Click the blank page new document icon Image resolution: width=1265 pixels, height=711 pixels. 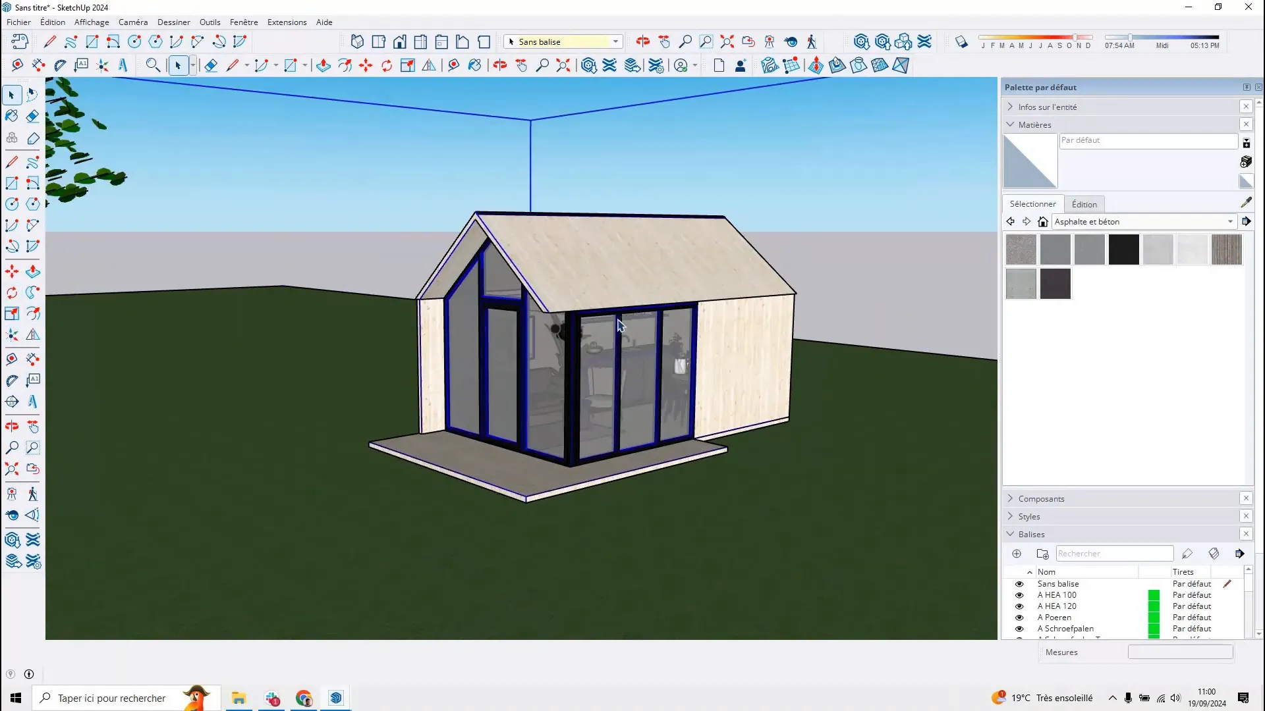[719, 65]
